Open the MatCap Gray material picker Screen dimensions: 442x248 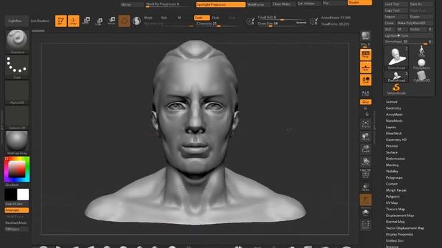(17, 143)
